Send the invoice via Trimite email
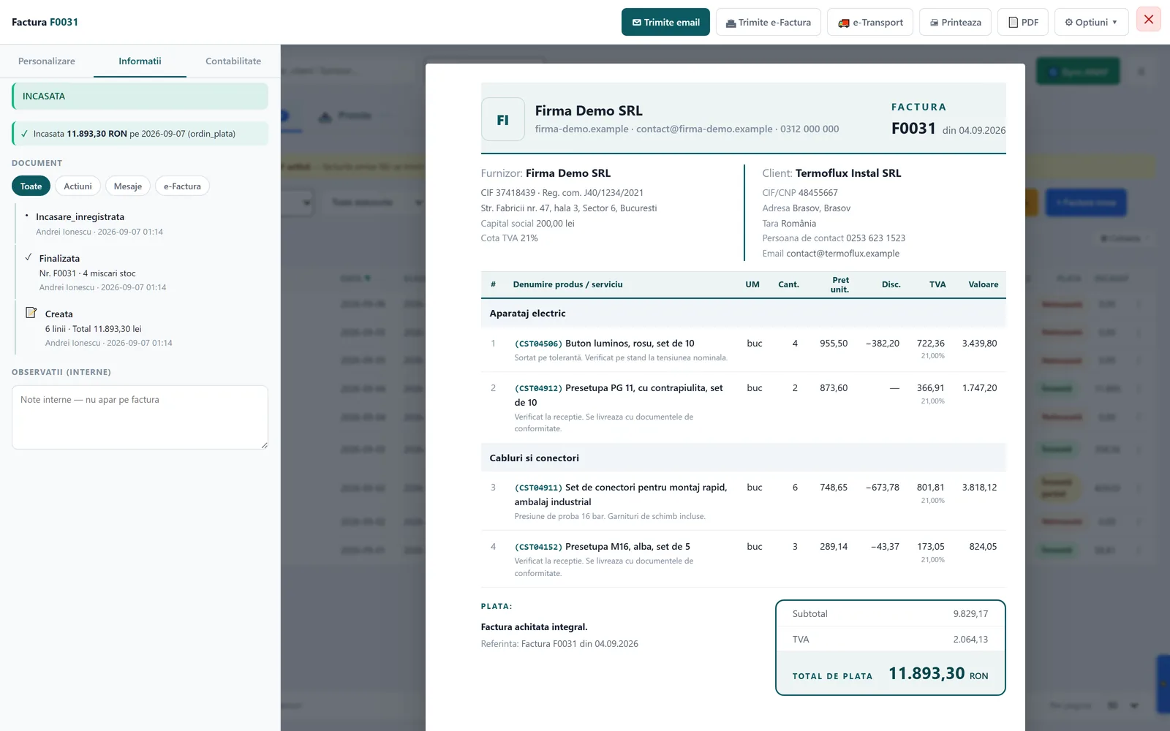This screenshot has width=1170, height=731. coord(665,22)
